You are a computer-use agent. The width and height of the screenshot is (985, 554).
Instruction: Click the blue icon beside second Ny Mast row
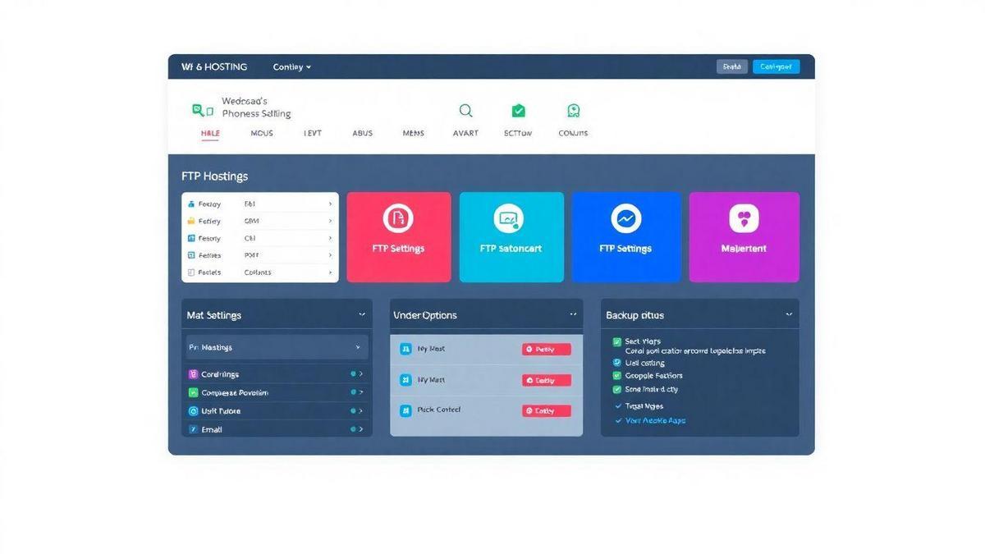405,380
